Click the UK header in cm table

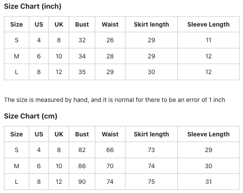(x=59, y=134)
